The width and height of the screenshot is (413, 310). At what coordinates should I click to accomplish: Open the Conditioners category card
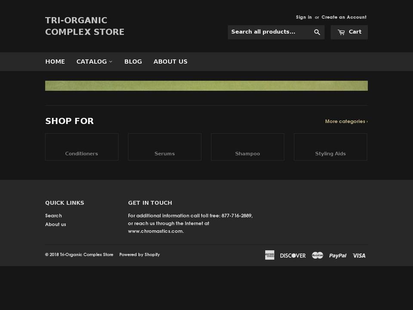tap(82, 147)
